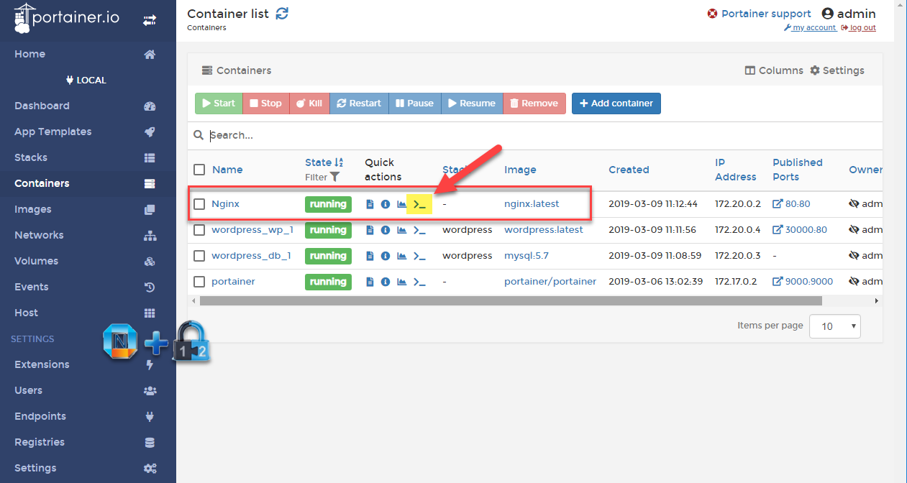The width and height of the screenshot is (907, 483).
Task: Open stats icon for portainer container row
Action: pyautogui.click(x=401, y=282)
